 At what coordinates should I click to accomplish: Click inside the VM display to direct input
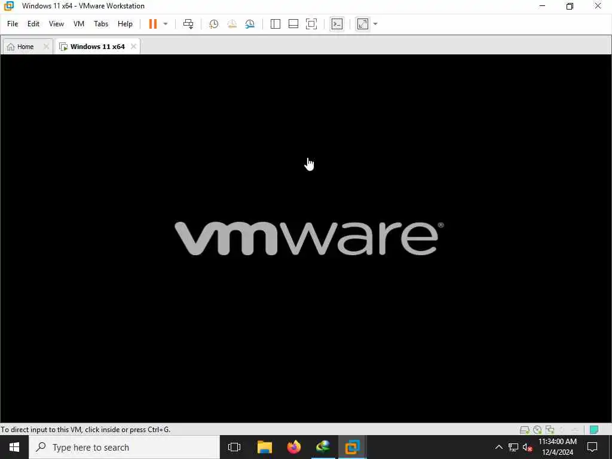pos(306,238)
